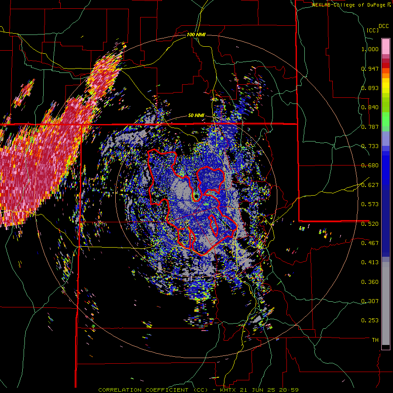
Task: Select the 0.360 legend value
Action: [370, 282]
